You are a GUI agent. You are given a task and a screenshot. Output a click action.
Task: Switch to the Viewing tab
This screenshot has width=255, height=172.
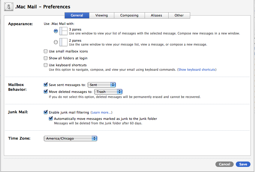[102, 15]
